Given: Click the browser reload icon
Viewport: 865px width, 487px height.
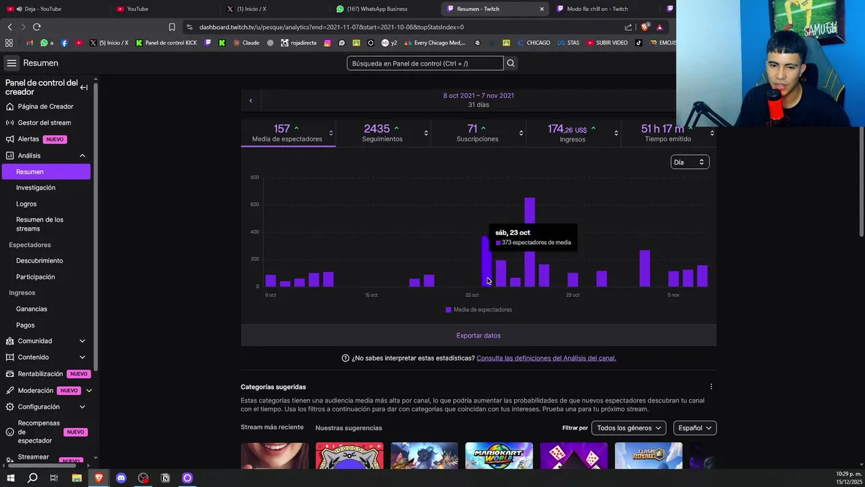Looking at the screenshot, I should point(36,27).
